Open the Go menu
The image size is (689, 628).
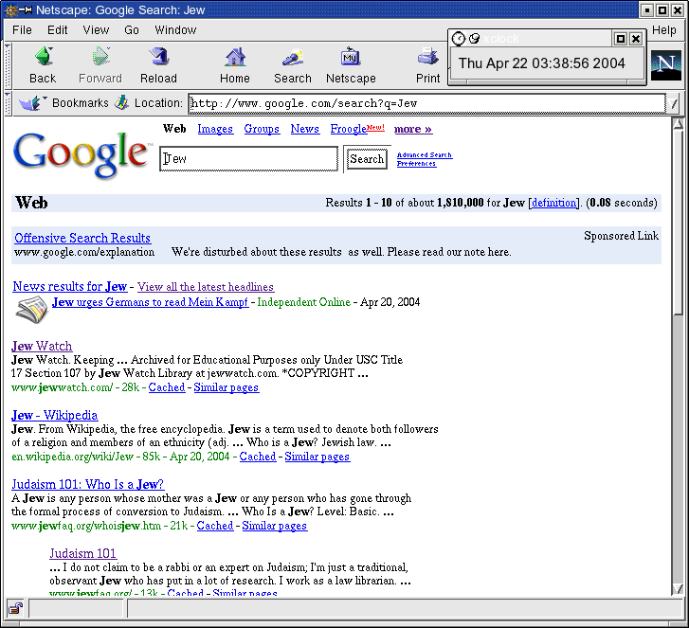pyautogui.click(x=132, y=30)
